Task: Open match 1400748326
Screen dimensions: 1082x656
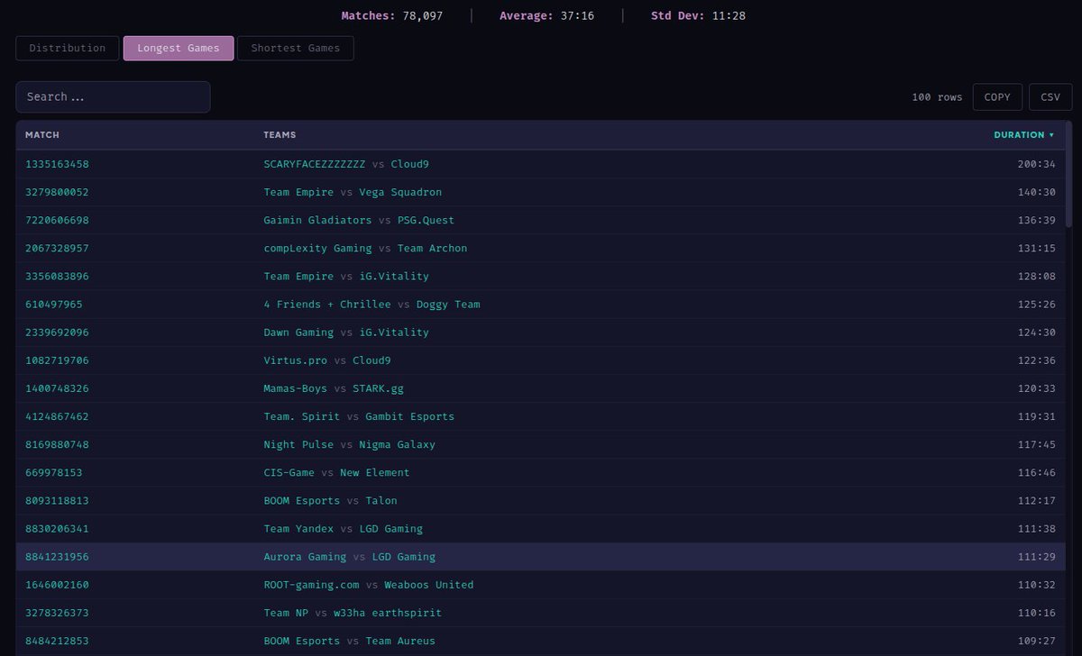Action: 57,387
